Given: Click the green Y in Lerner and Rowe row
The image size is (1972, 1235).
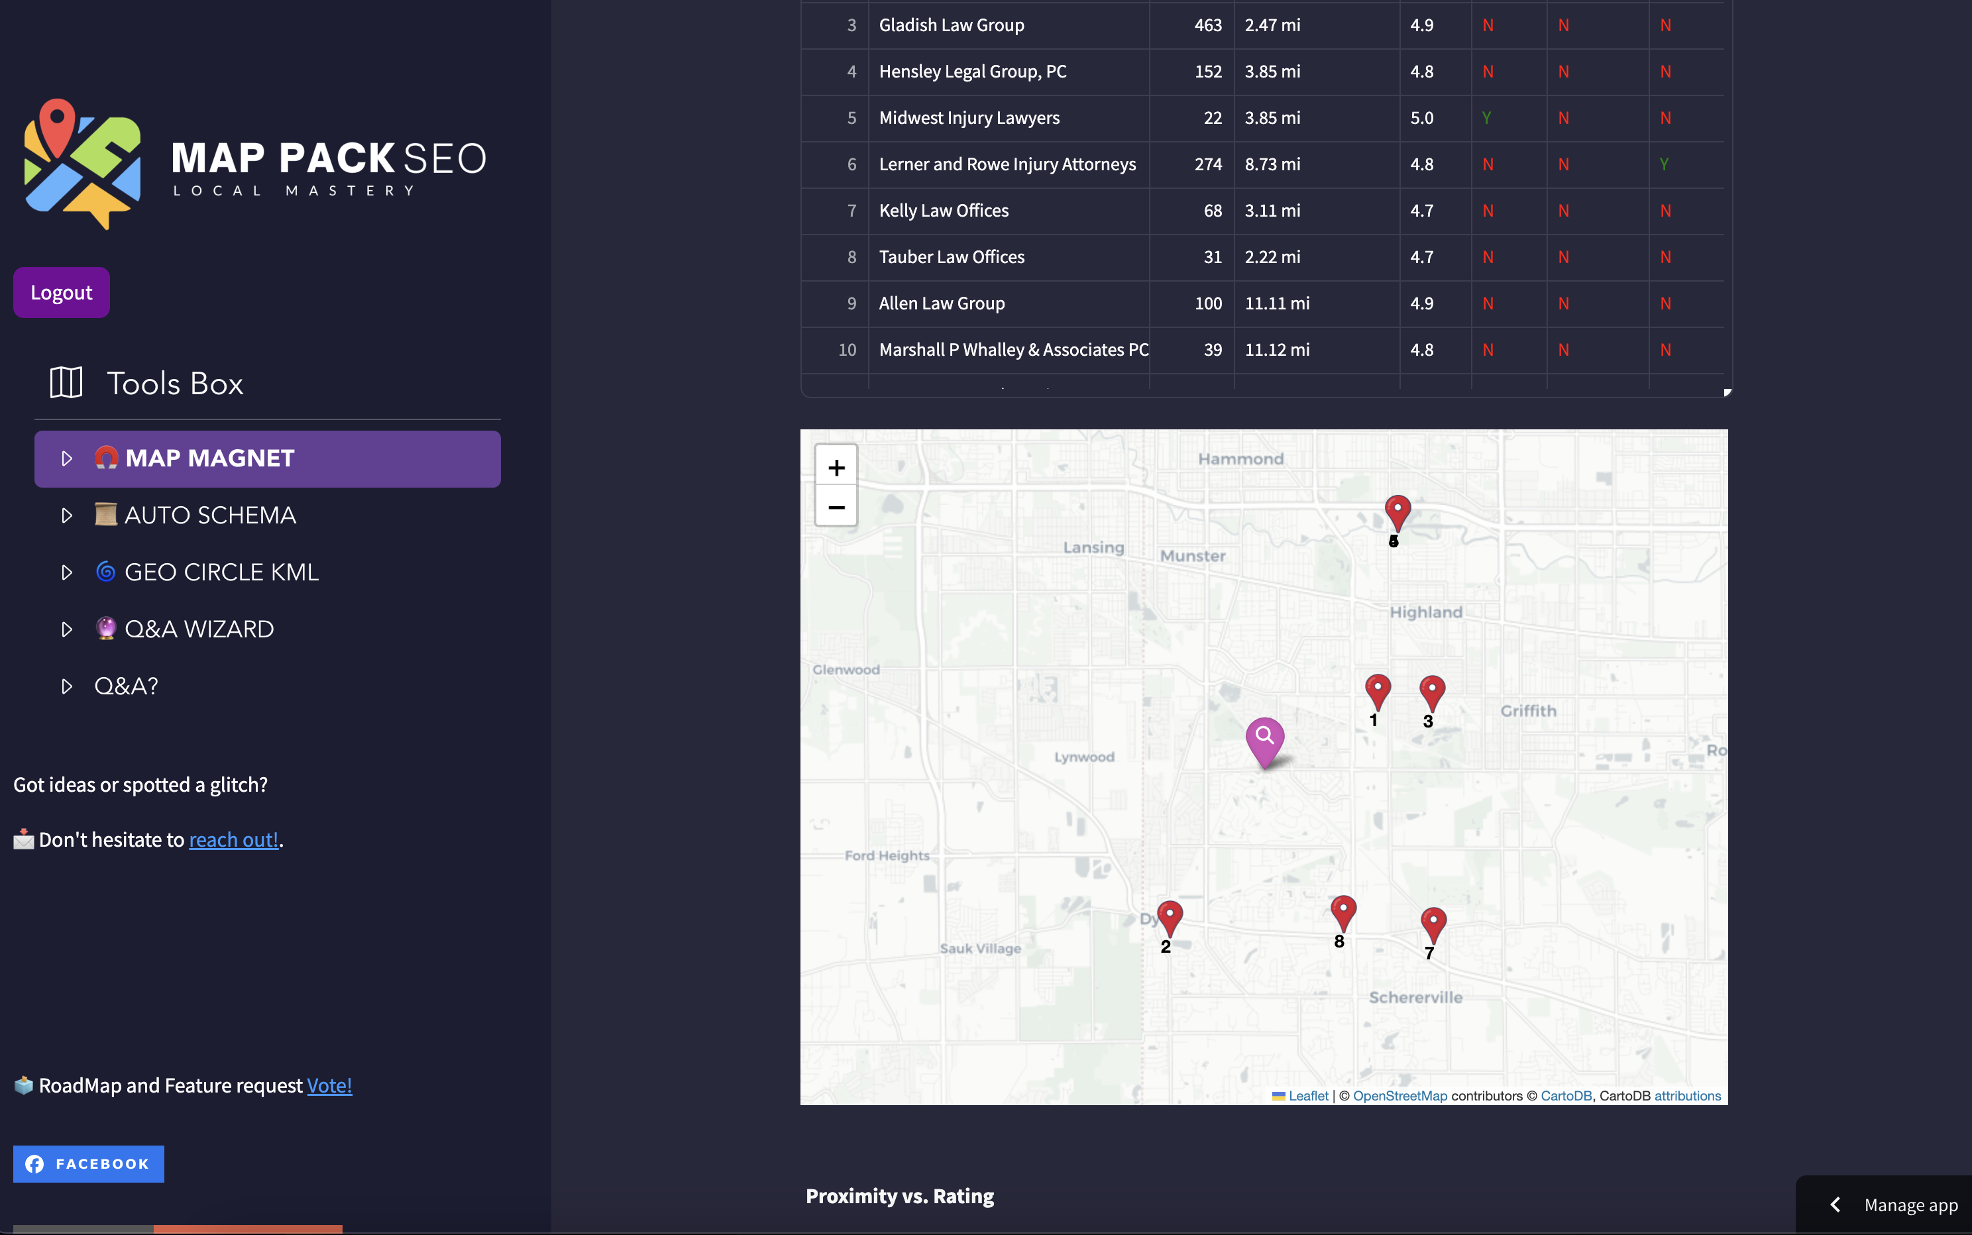Looking at the screenshot, I should (x=1664, y=164).
